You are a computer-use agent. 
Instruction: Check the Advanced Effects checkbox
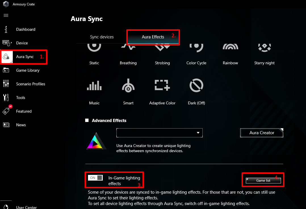tap(87, 120)
